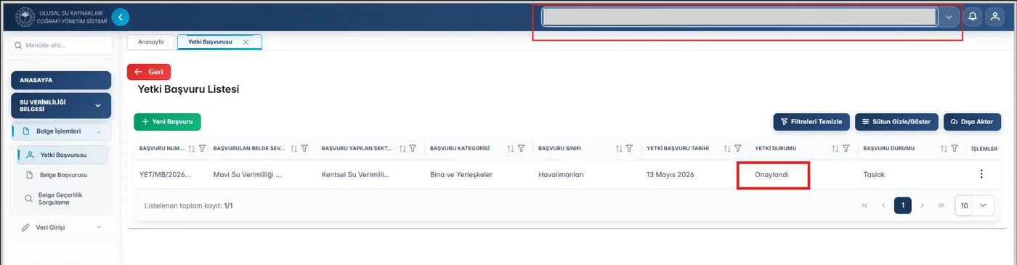The image size is (1017, 265).
Task: Open the notifications bell
Action: pos(973,17)
